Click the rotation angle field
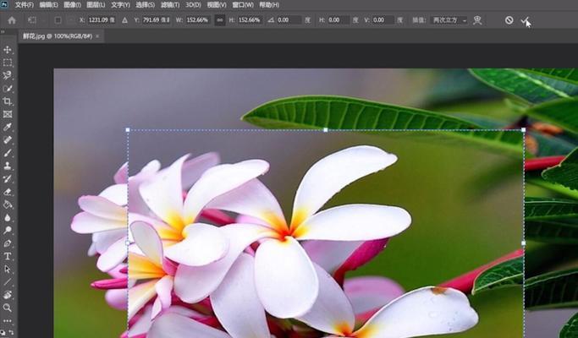Image resolution: width=578 pixels, height=338 pixels. click(289, 20)
